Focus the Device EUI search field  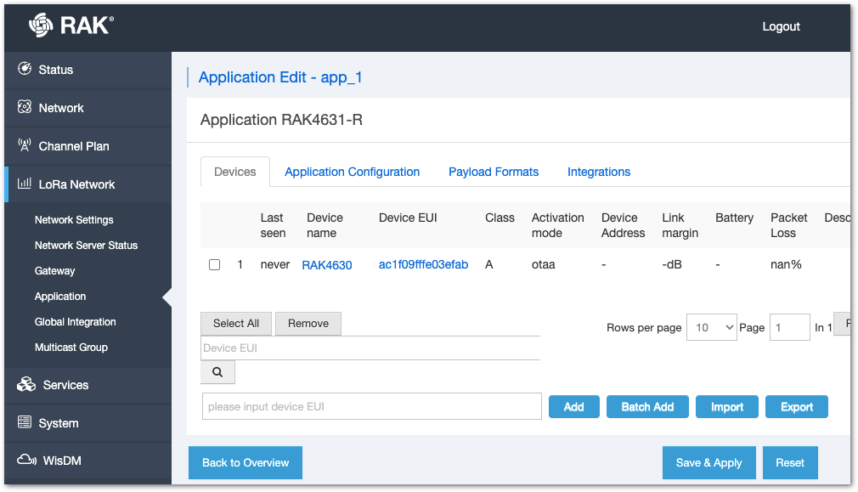click(370, 348)
